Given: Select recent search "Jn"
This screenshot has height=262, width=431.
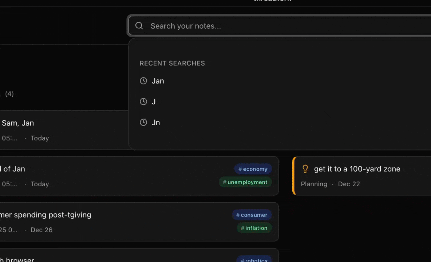Looking at the screenshot, I should click(156, 123).
